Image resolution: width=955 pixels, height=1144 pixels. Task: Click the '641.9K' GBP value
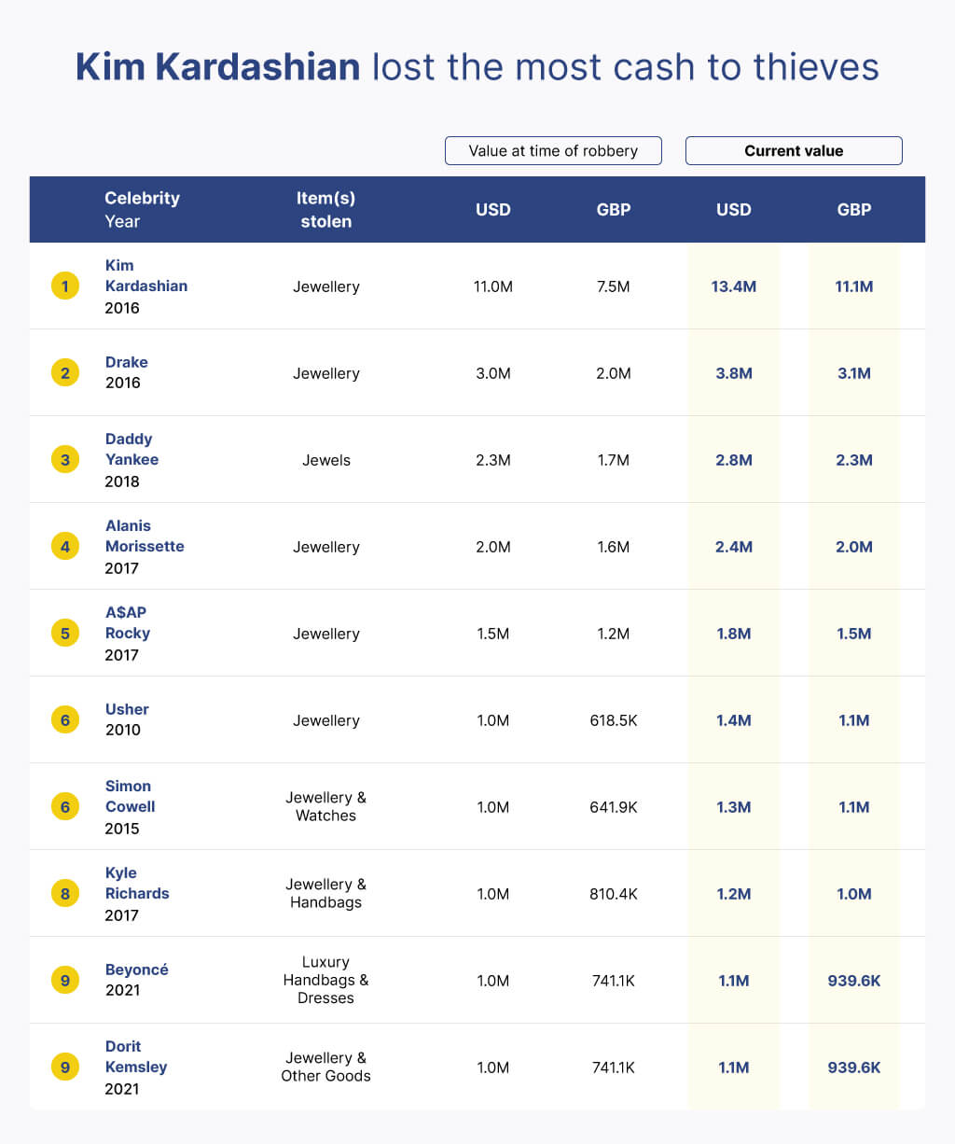pos(614,807)
